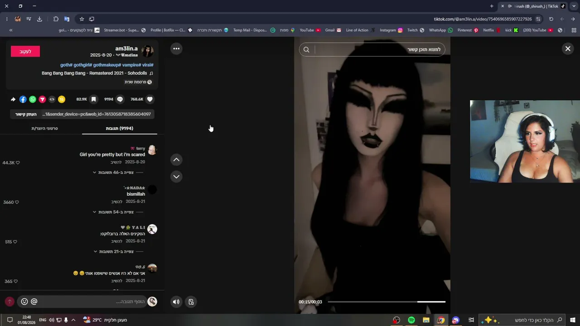Open the three-dot video options menu
The width and height of the screenshot is (580, 326).
[176, 48]
